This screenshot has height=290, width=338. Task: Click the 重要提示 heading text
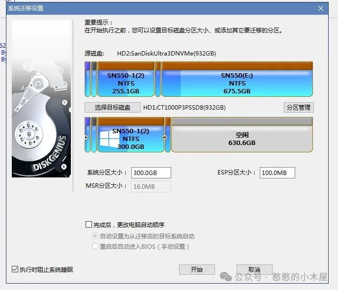click(98, 23)
